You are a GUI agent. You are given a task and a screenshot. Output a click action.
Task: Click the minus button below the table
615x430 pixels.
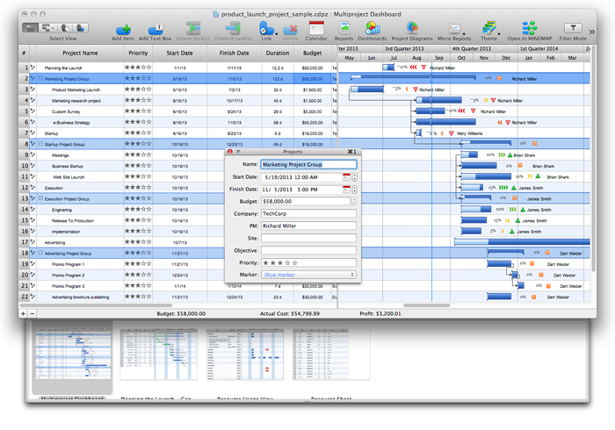tap(33, 313)
